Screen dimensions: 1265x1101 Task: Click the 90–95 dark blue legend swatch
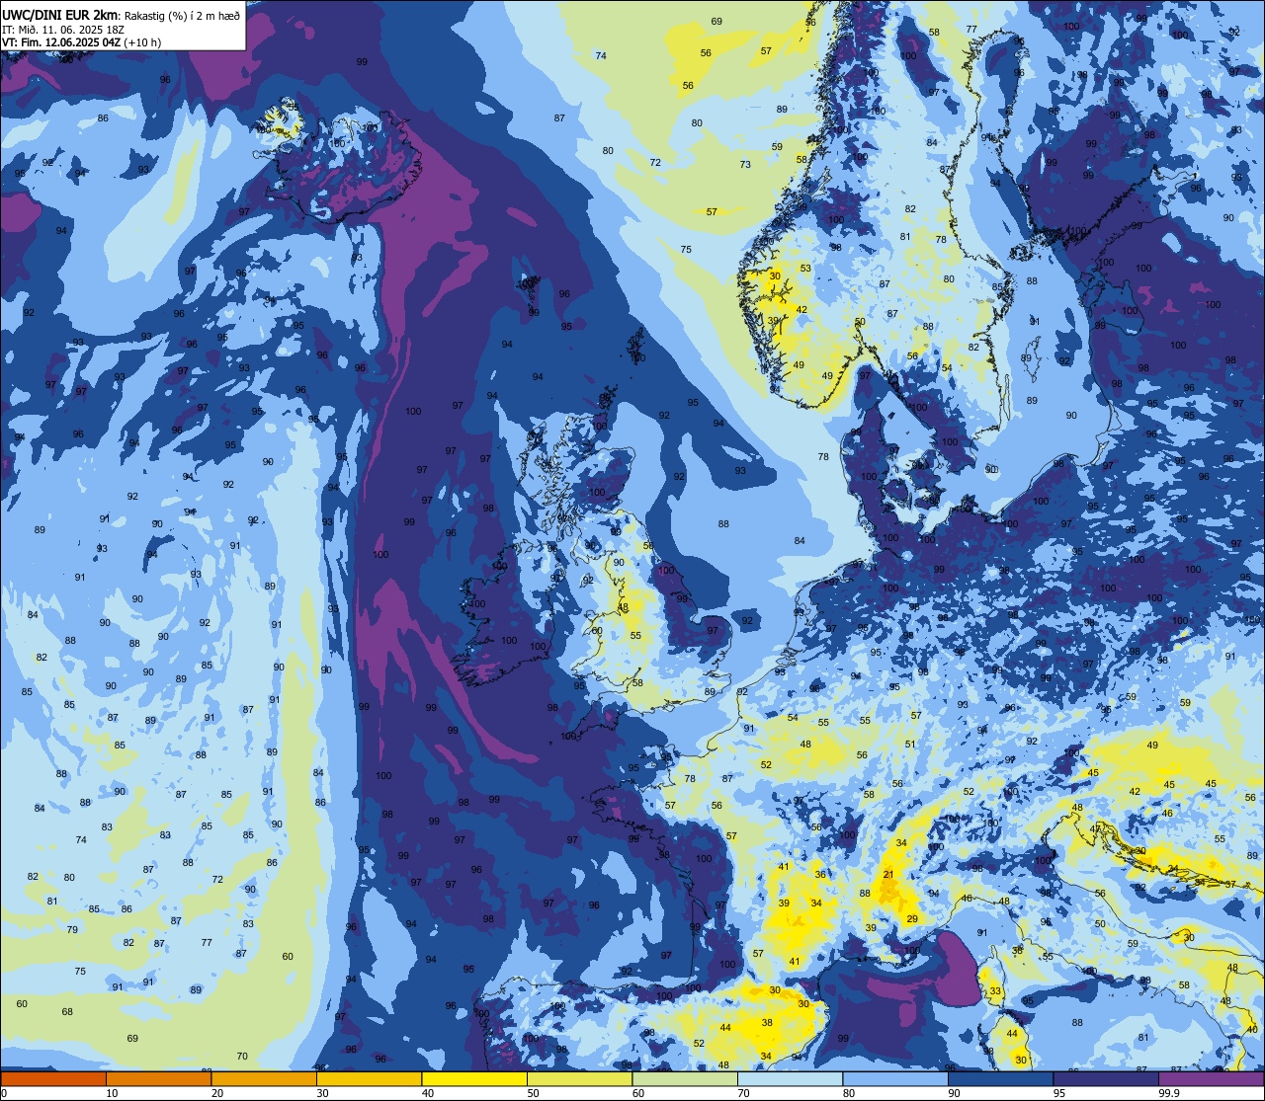(x=1000, y=1078)
